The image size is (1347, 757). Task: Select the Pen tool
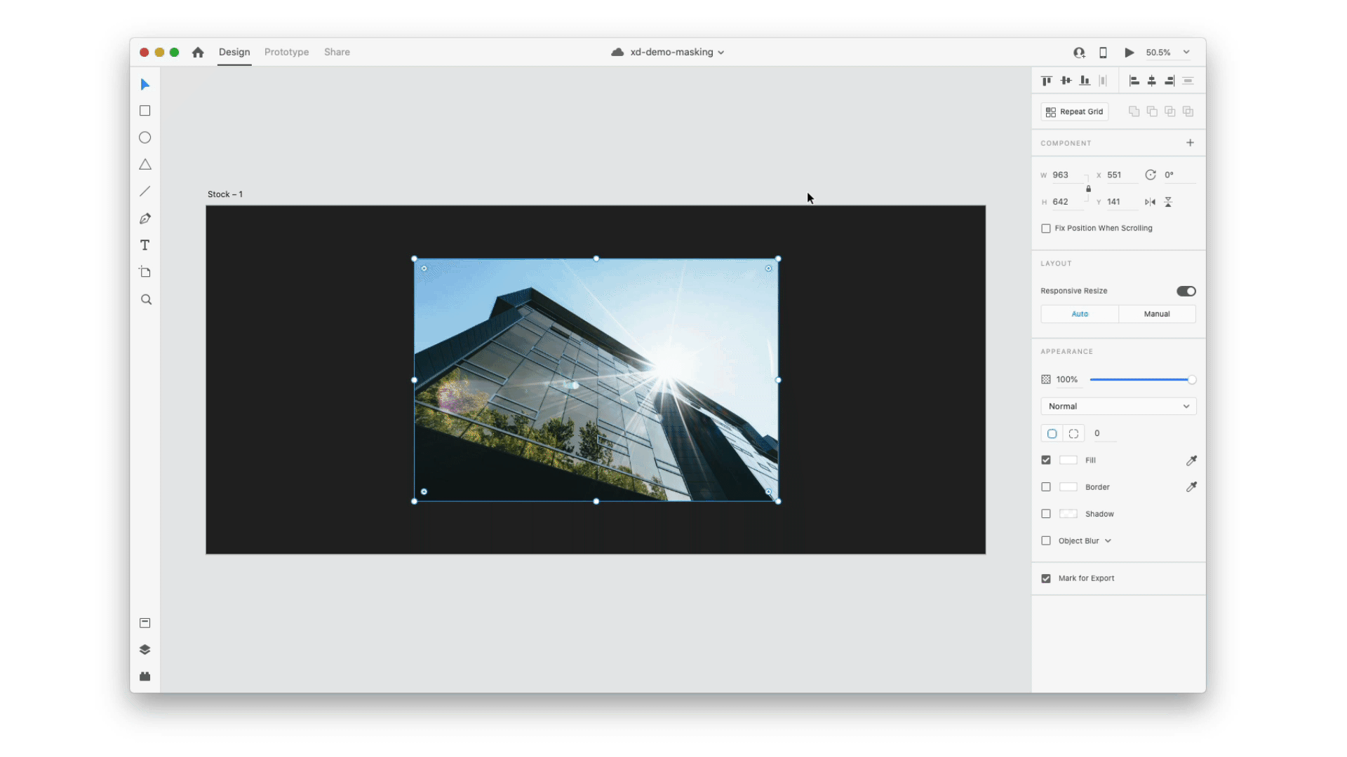click(145, 218)
